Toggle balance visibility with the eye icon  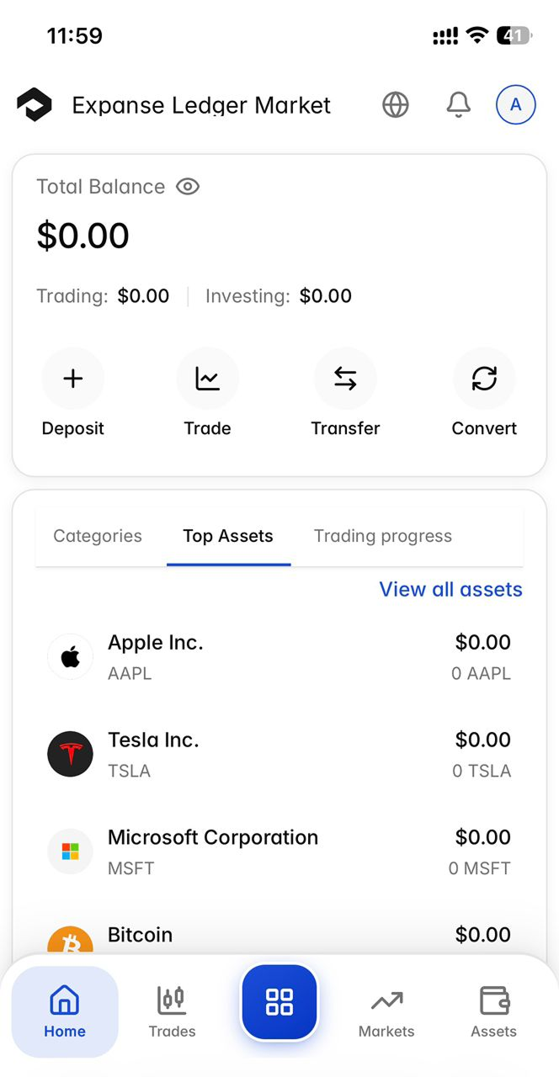[187, 186]
